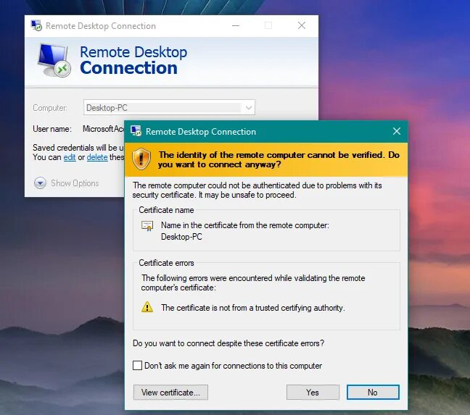Click the large Remote Desktop monitor logo

[54, 60]
